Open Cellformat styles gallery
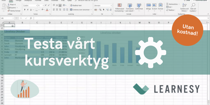The height and width of the screenshot is (105, 210). (139, 8)
